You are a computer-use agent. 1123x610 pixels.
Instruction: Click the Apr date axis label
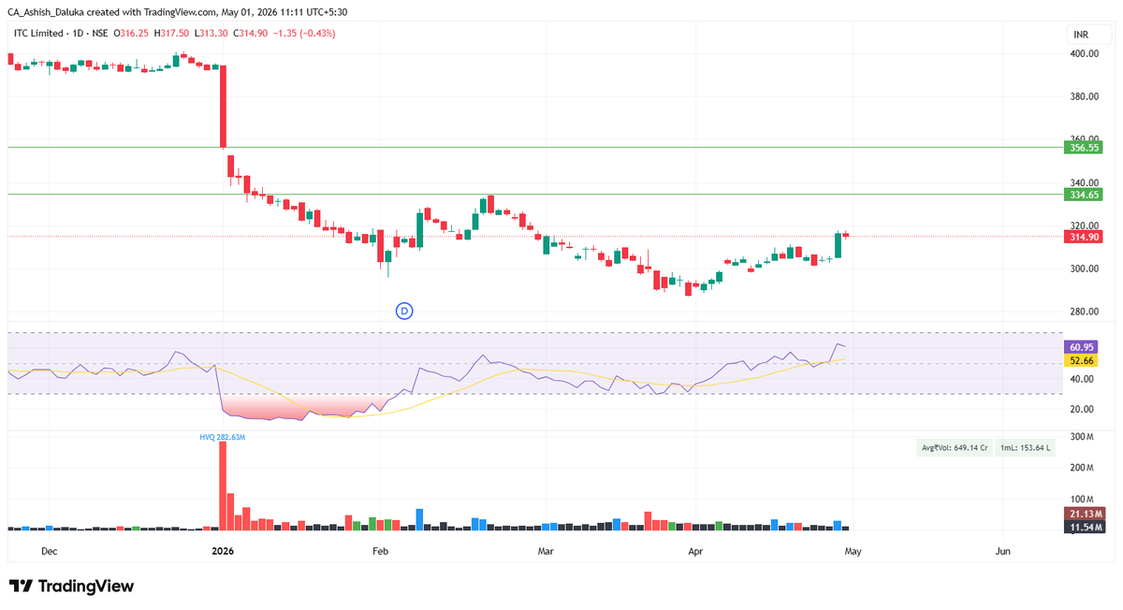[x=695, y=552]
